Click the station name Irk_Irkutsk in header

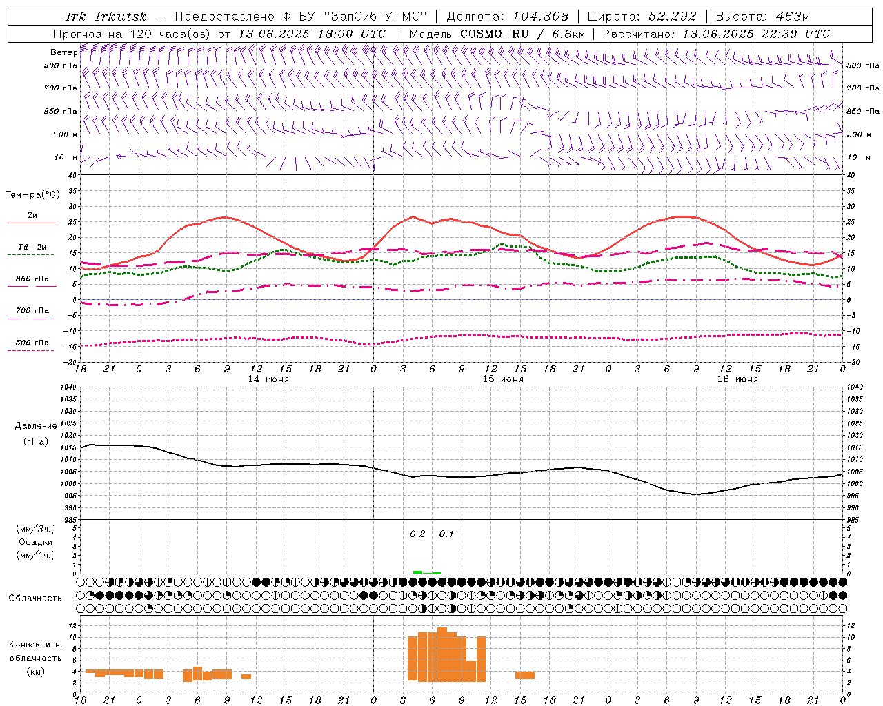pyautogui.click(x=106, y=17)
